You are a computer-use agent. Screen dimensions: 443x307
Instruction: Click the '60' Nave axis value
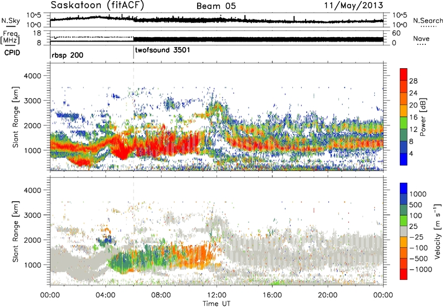coord(396,33)
